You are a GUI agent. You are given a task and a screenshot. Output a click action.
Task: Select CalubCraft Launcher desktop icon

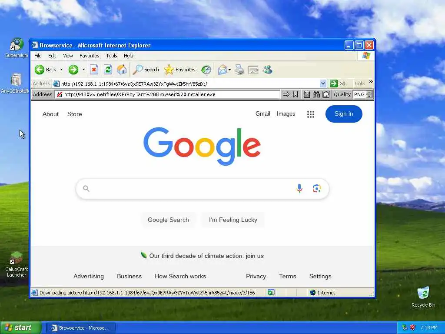(x=17, y=264)
